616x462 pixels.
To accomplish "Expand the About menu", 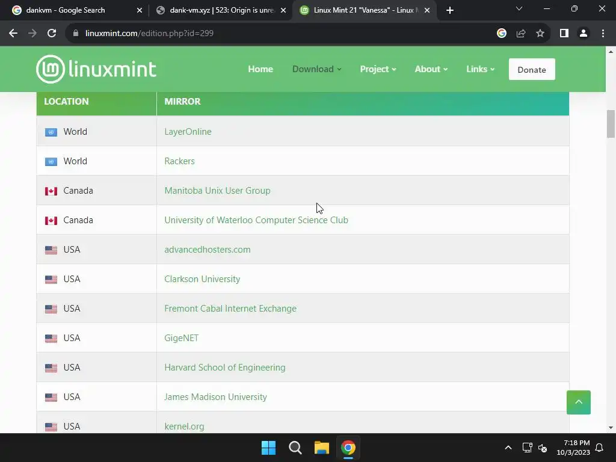I will [x=431, y=69].
